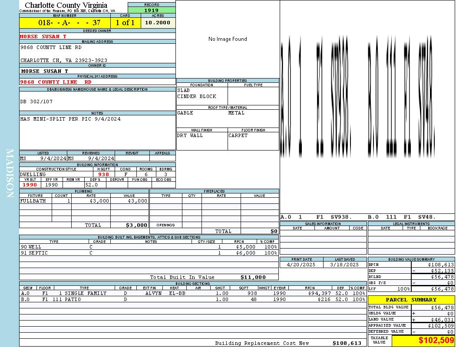456x347 pixels.
Task: Click SEPTIC RPCN value $6,000
Action: coord(246,253)
